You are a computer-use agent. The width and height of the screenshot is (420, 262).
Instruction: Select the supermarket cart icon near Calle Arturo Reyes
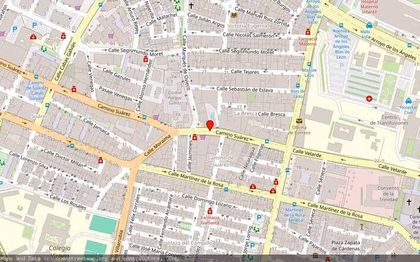coord(111,35)
